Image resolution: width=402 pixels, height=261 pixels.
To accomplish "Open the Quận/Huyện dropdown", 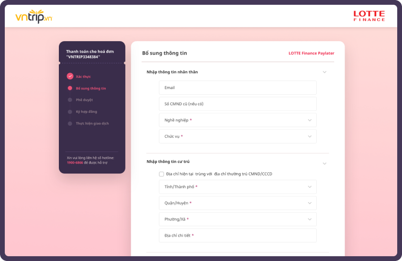I will [238, 203].
